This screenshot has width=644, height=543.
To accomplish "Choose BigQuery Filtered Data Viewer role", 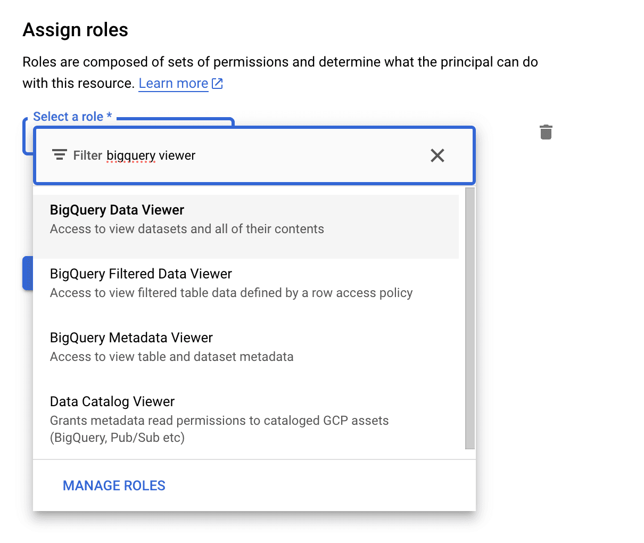I will click(x=141, y=274).
